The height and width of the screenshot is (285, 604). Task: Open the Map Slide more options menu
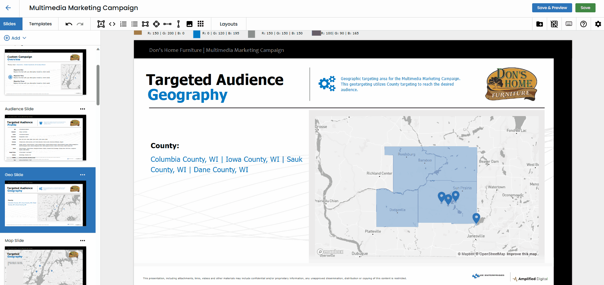[x=83, y=241]
